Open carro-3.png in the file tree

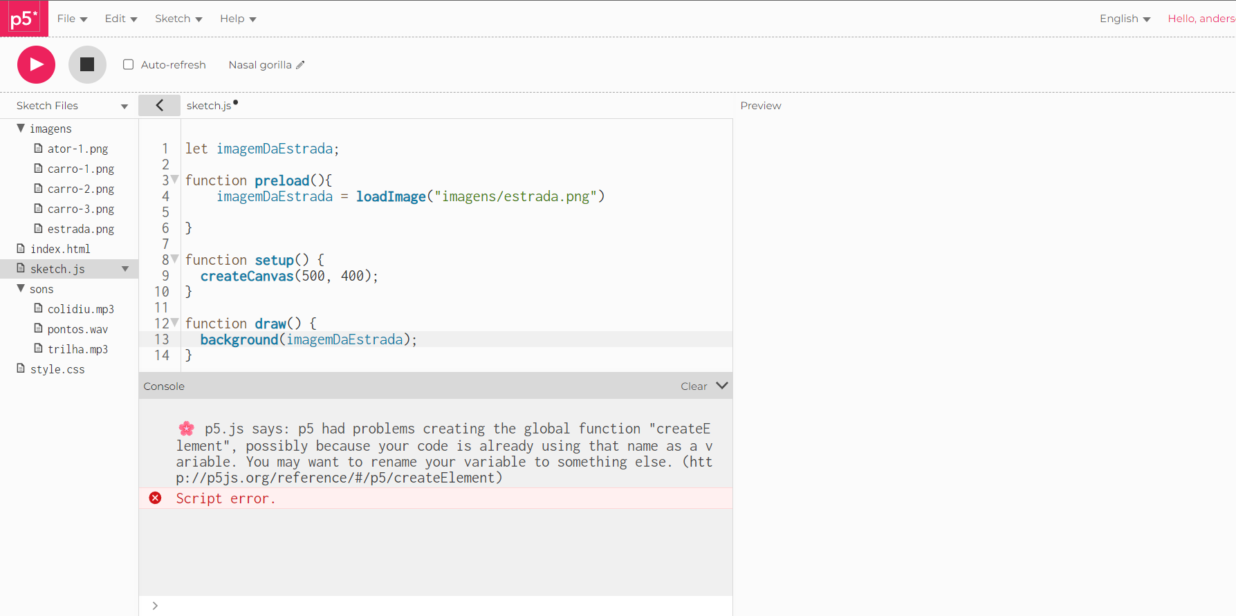[x=81, y=209]
